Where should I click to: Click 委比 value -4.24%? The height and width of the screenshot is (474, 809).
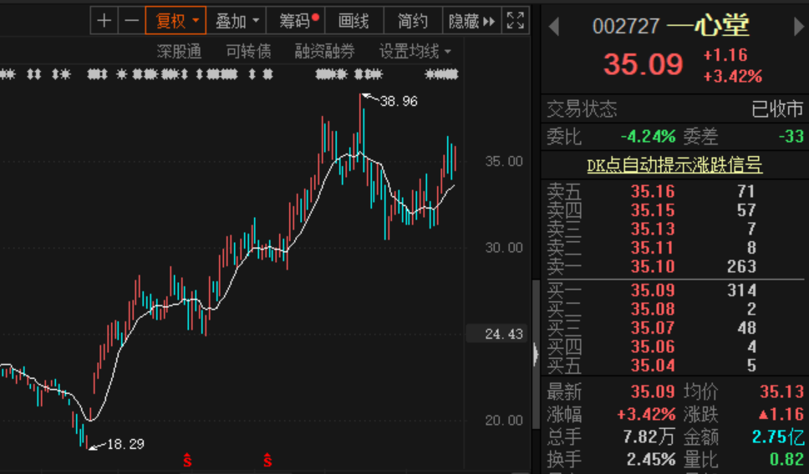tap(648, 137)
